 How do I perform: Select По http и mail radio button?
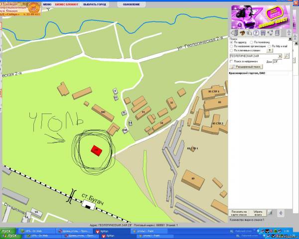269,46
